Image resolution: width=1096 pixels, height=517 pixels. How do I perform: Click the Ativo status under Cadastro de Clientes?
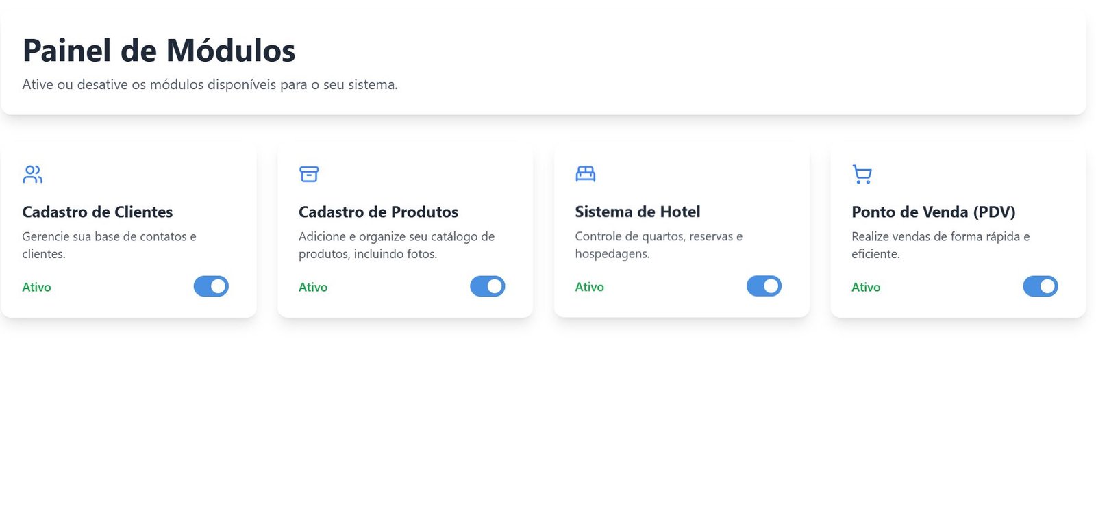pyautogui.click(x=36, y=288)
